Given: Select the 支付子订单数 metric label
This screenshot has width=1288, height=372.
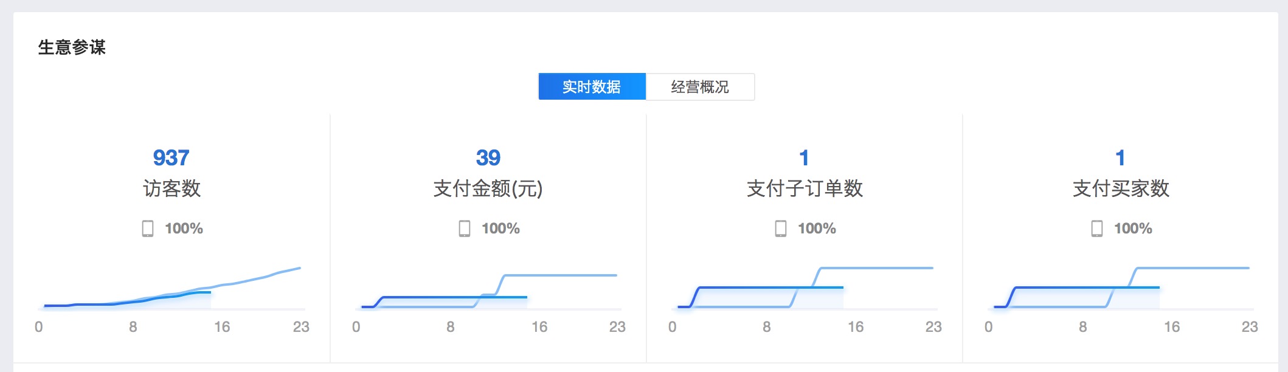Looking at the screenshot, I should point(805,188).
